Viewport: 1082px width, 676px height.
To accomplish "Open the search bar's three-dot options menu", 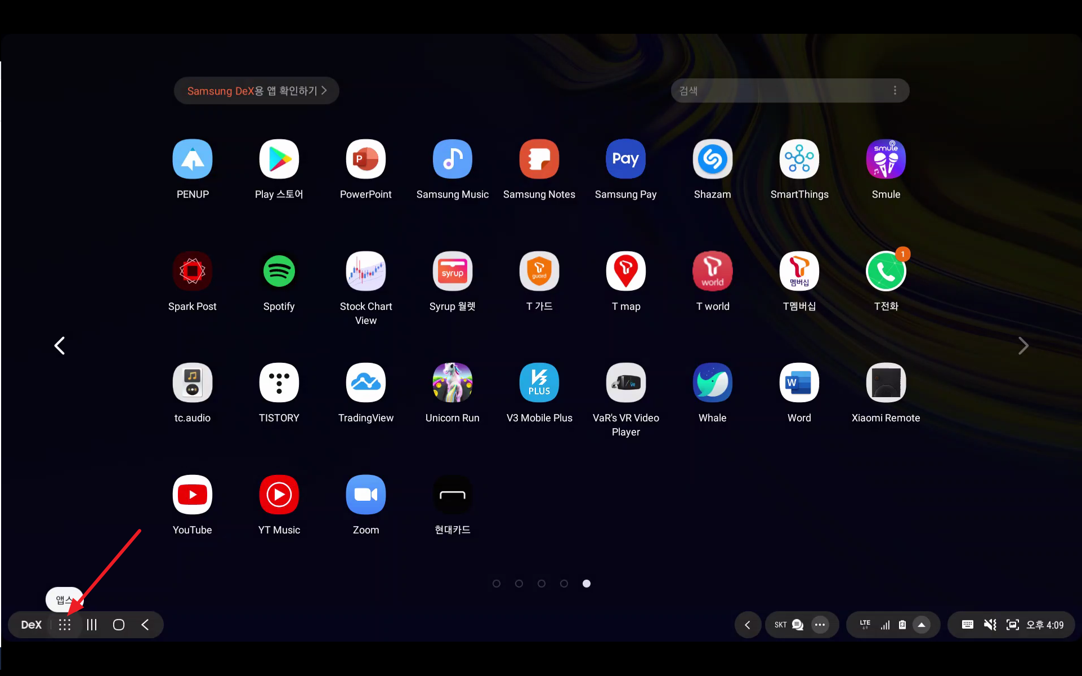I will [895, 91].
